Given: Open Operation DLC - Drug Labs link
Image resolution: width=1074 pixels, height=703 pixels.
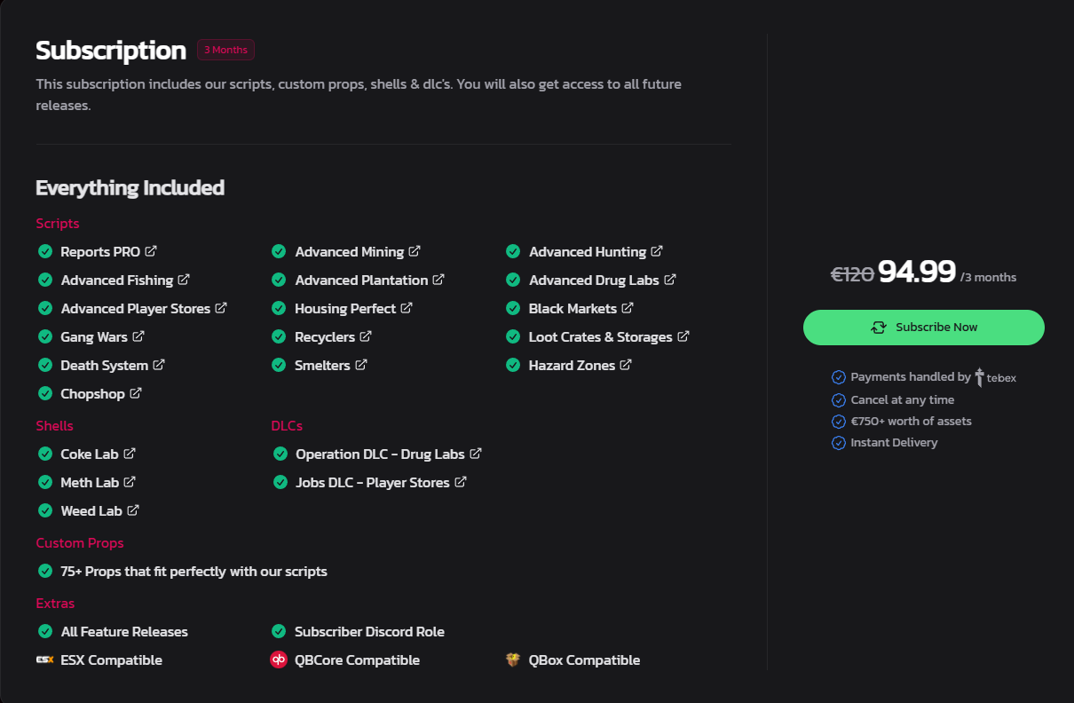Looking at the screenshot, I should point(389,454).
